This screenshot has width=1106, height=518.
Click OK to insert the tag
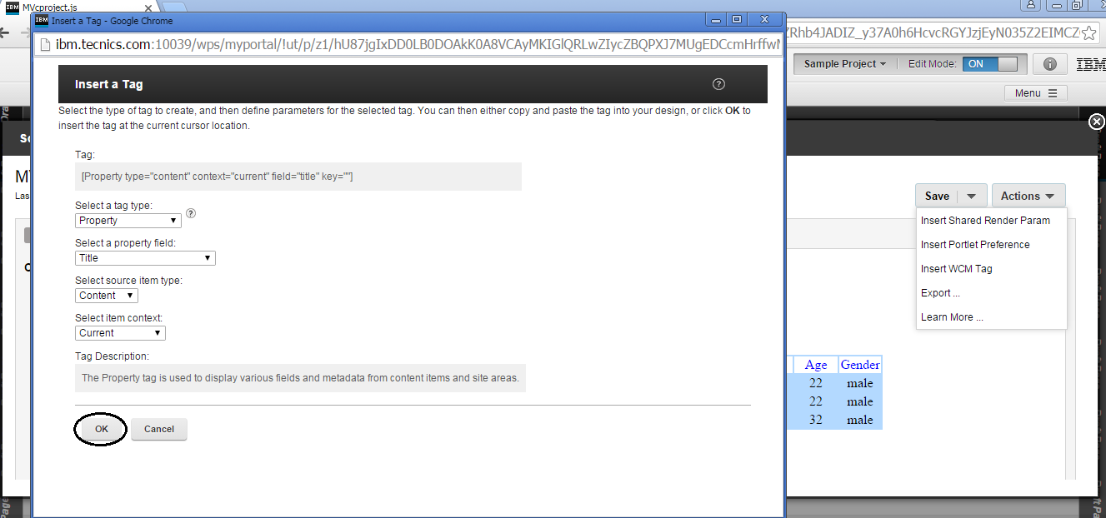[x=101, y=429]
